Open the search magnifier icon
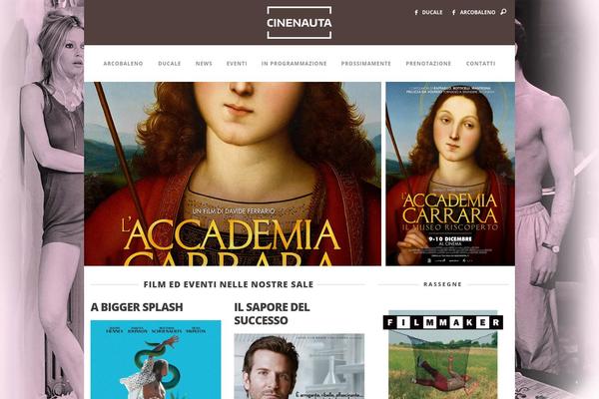The height and width of the screenshot is (399, 599). click(503, 12)
